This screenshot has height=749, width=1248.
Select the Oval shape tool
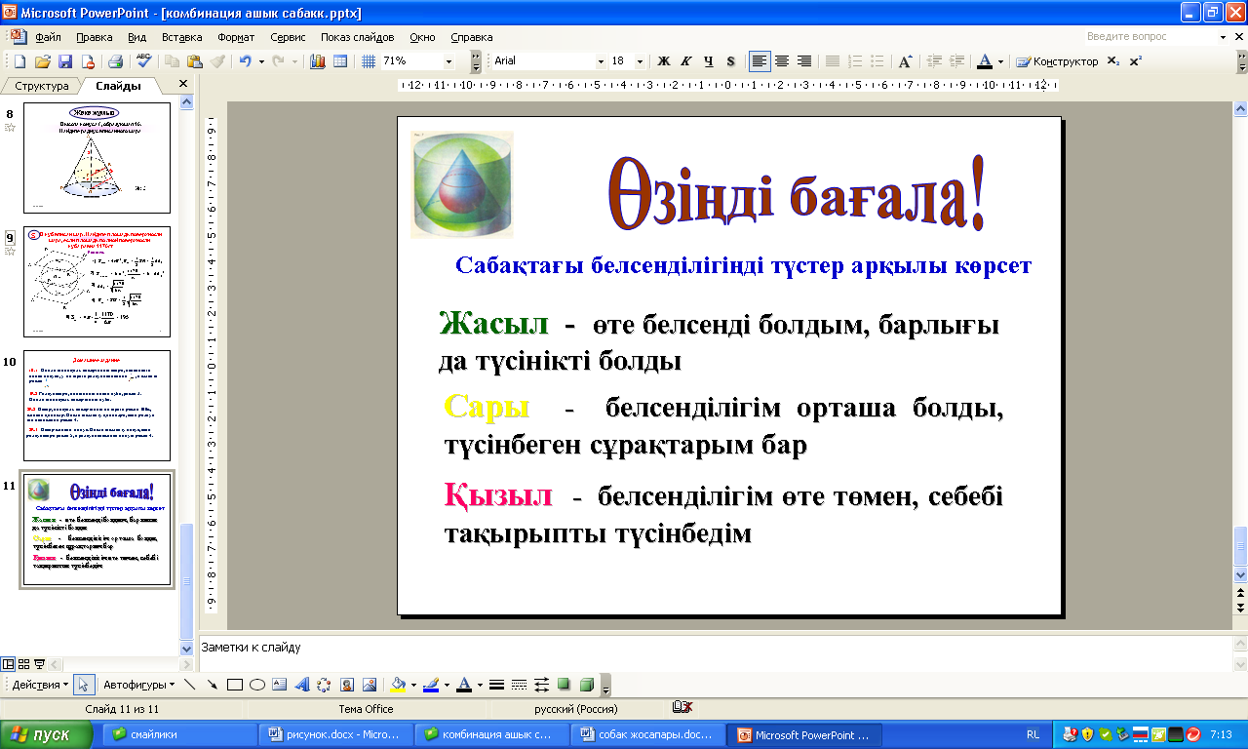[x=256, y=685]
